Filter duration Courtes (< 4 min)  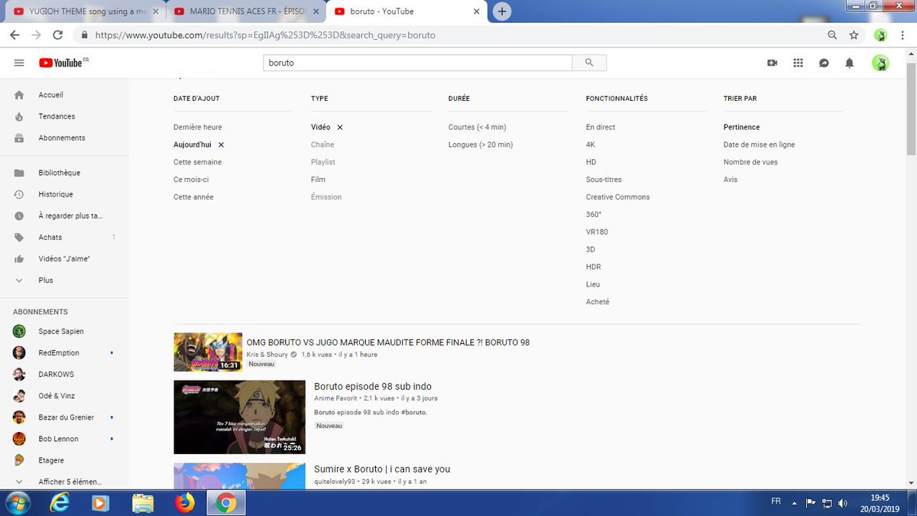click(x=477, y=127)
